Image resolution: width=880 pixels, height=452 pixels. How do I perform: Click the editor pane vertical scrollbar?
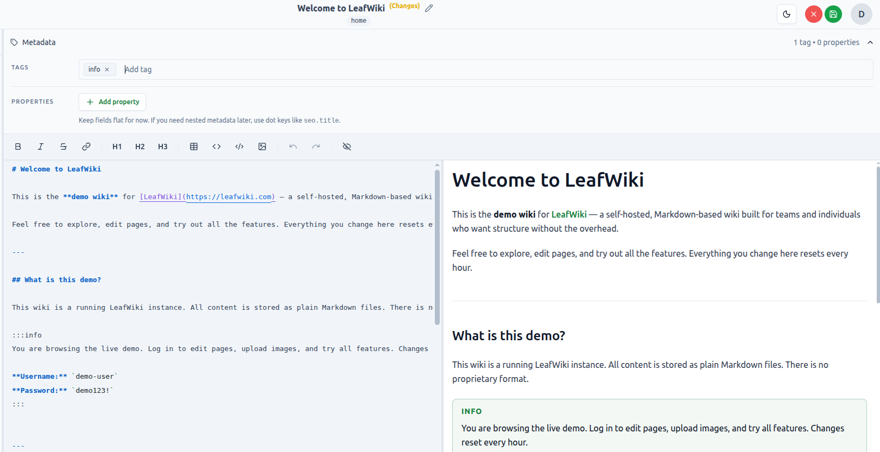point(437,247)
